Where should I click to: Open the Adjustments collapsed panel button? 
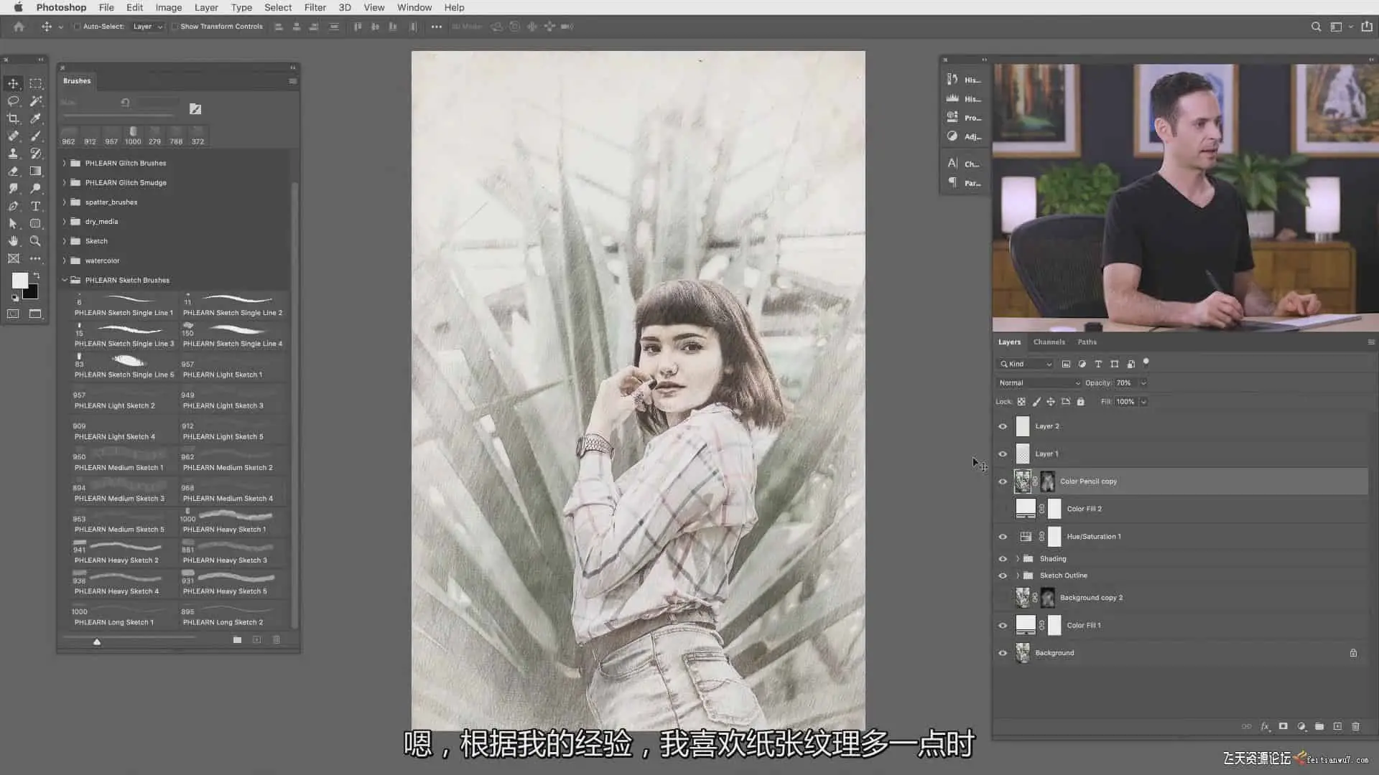tap(964, 136)
